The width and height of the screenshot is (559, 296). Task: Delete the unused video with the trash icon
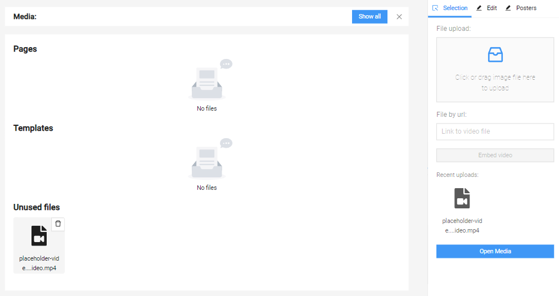click(x=58, y=224)
